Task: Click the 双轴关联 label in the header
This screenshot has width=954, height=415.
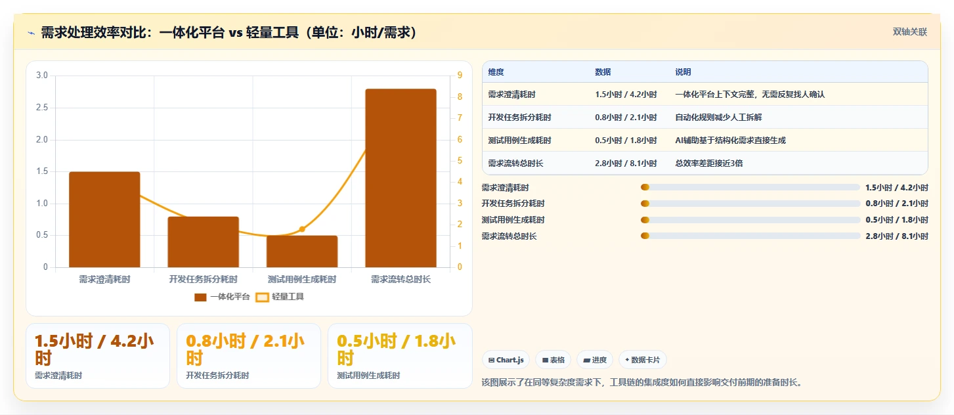Action: coord(909,32)
